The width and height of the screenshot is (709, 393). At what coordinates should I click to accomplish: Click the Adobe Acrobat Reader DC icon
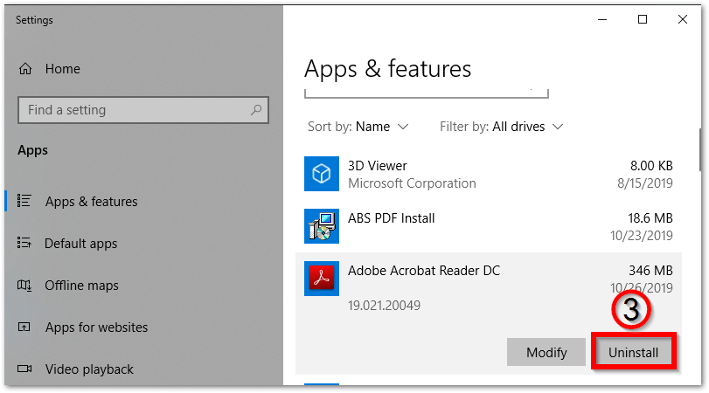click(x=322, y=279)
